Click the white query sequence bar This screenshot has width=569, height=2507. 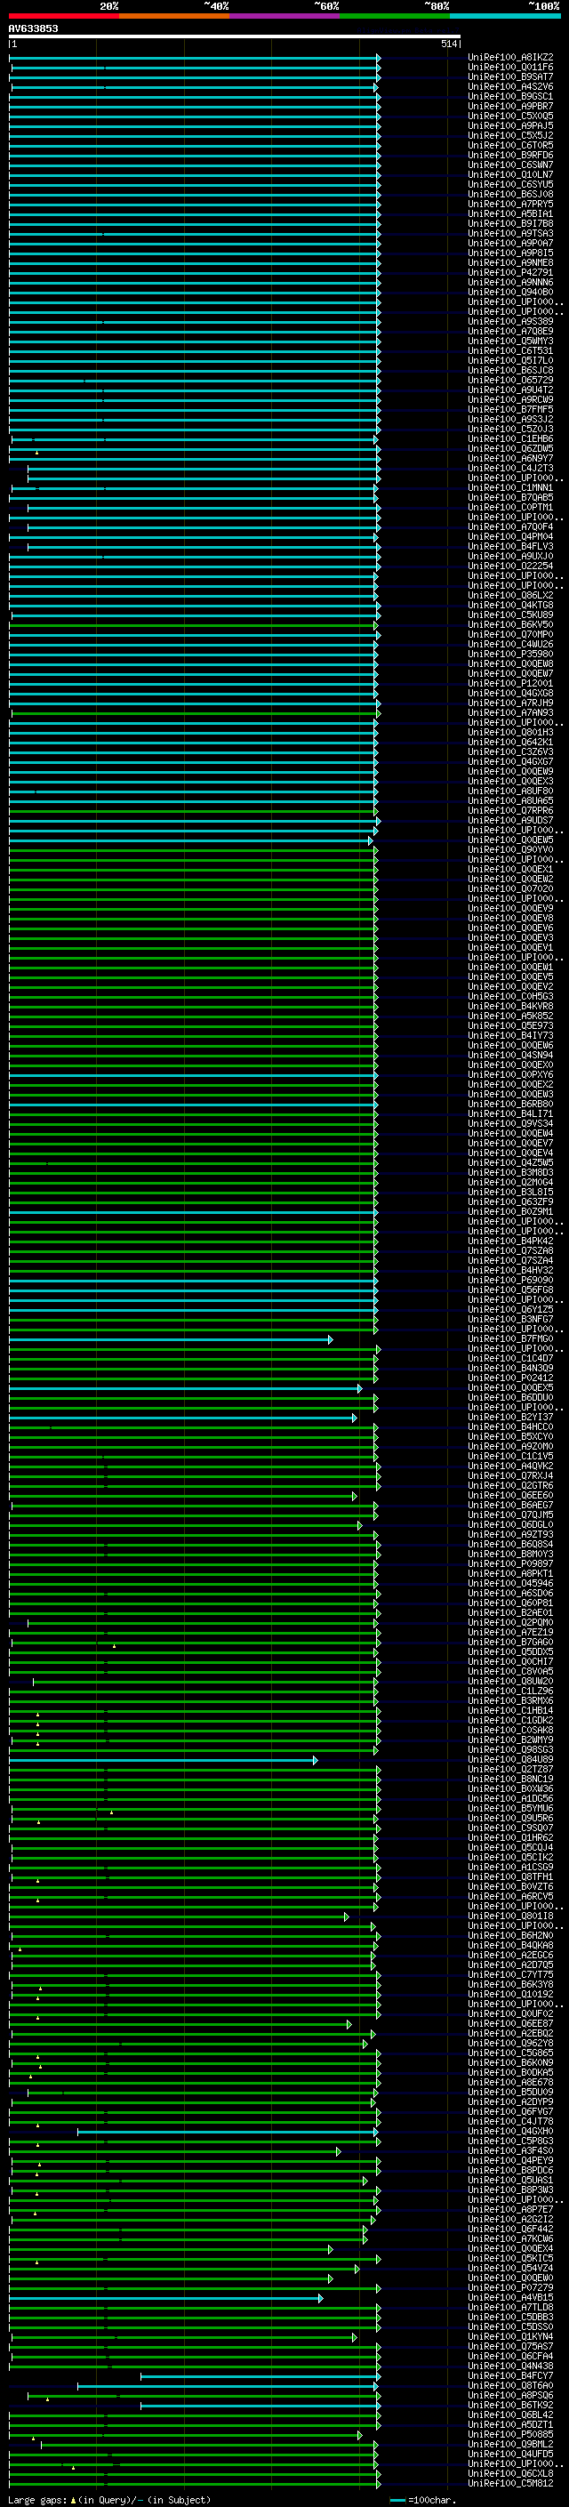pos(235,37)
